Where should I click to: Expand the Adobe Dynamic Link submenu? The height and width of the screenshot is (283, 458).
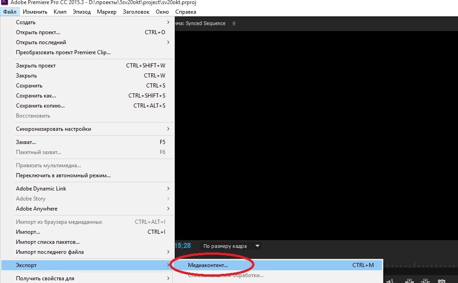[87, 189]
